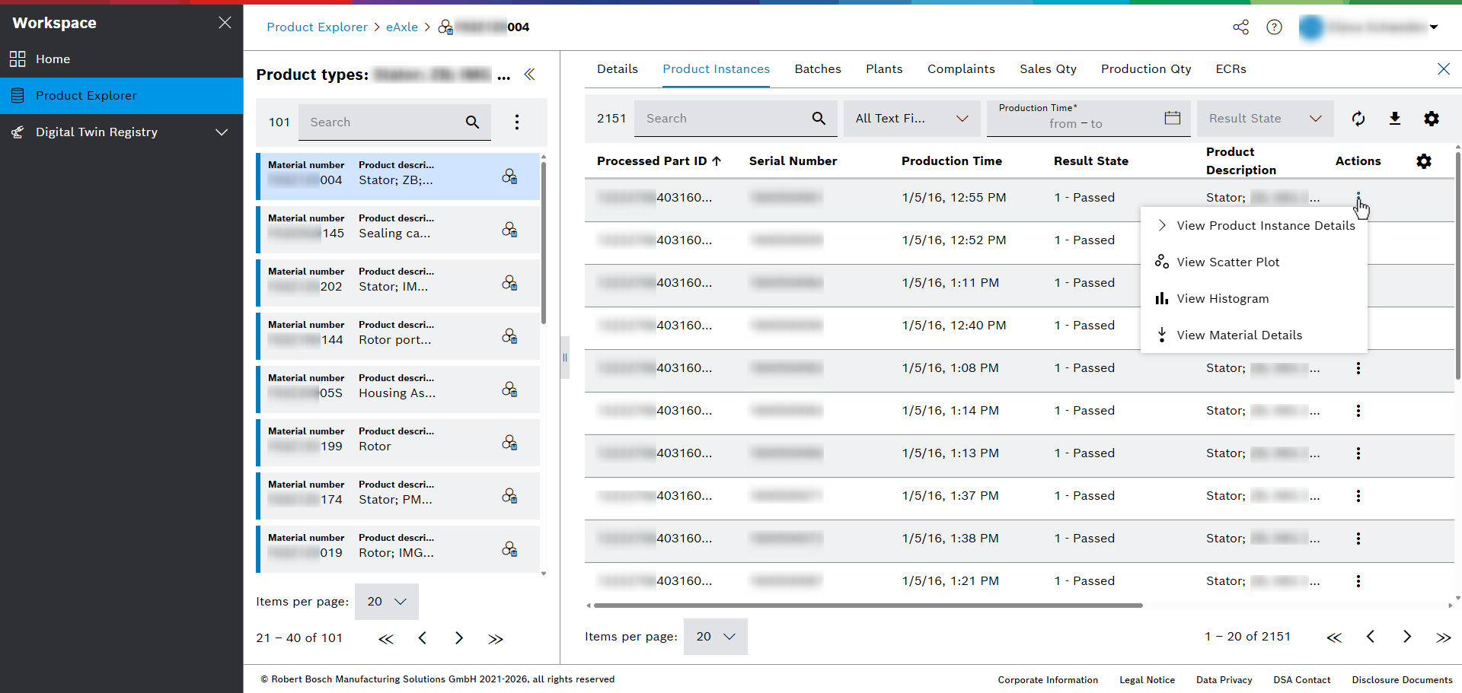
Task: Open actions menu for 1:21 PM row
Action: pos(1358,581)
